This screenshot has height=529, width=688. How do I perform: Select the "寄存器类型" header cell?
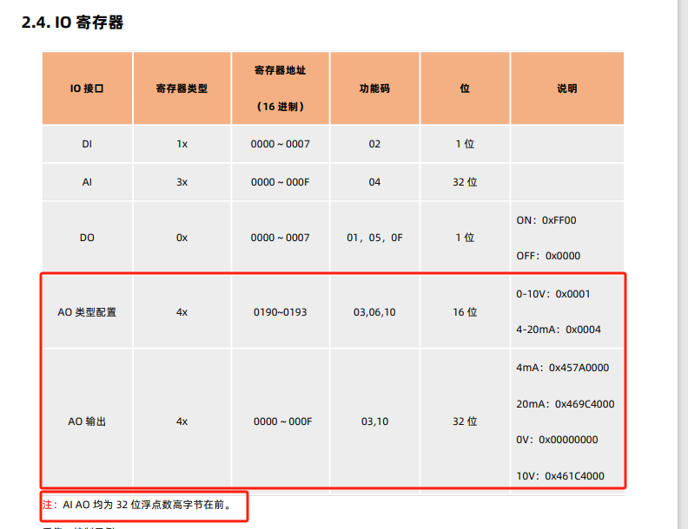click(x=182, y=88)
